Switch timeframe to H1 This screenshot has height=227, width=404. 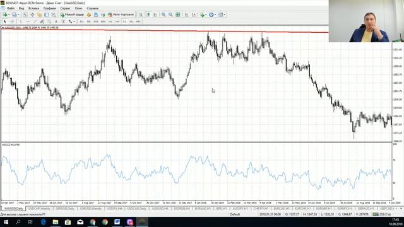(x=110, y=21)
